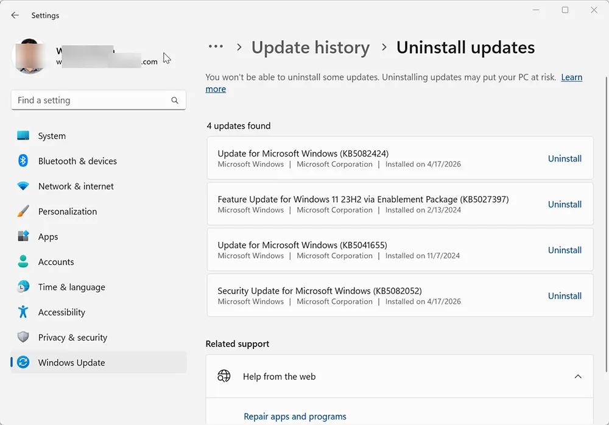Expand the breadcrumb ellipsis menu

pos(216,47)
